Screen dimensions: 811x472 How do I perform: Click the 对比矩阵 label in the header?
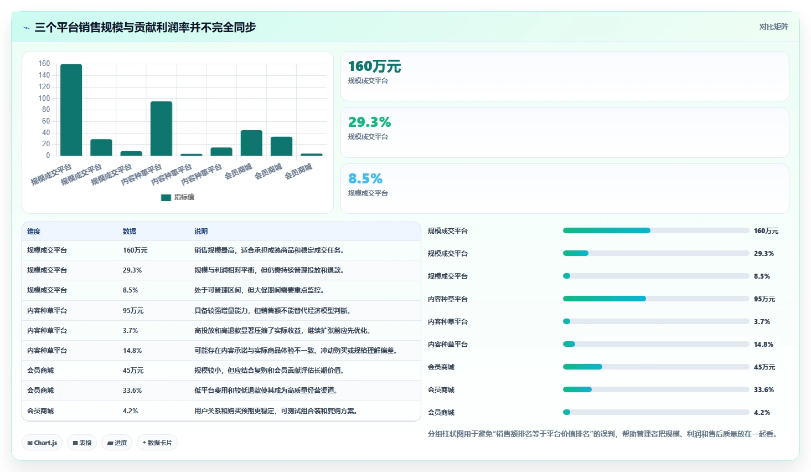773,27
